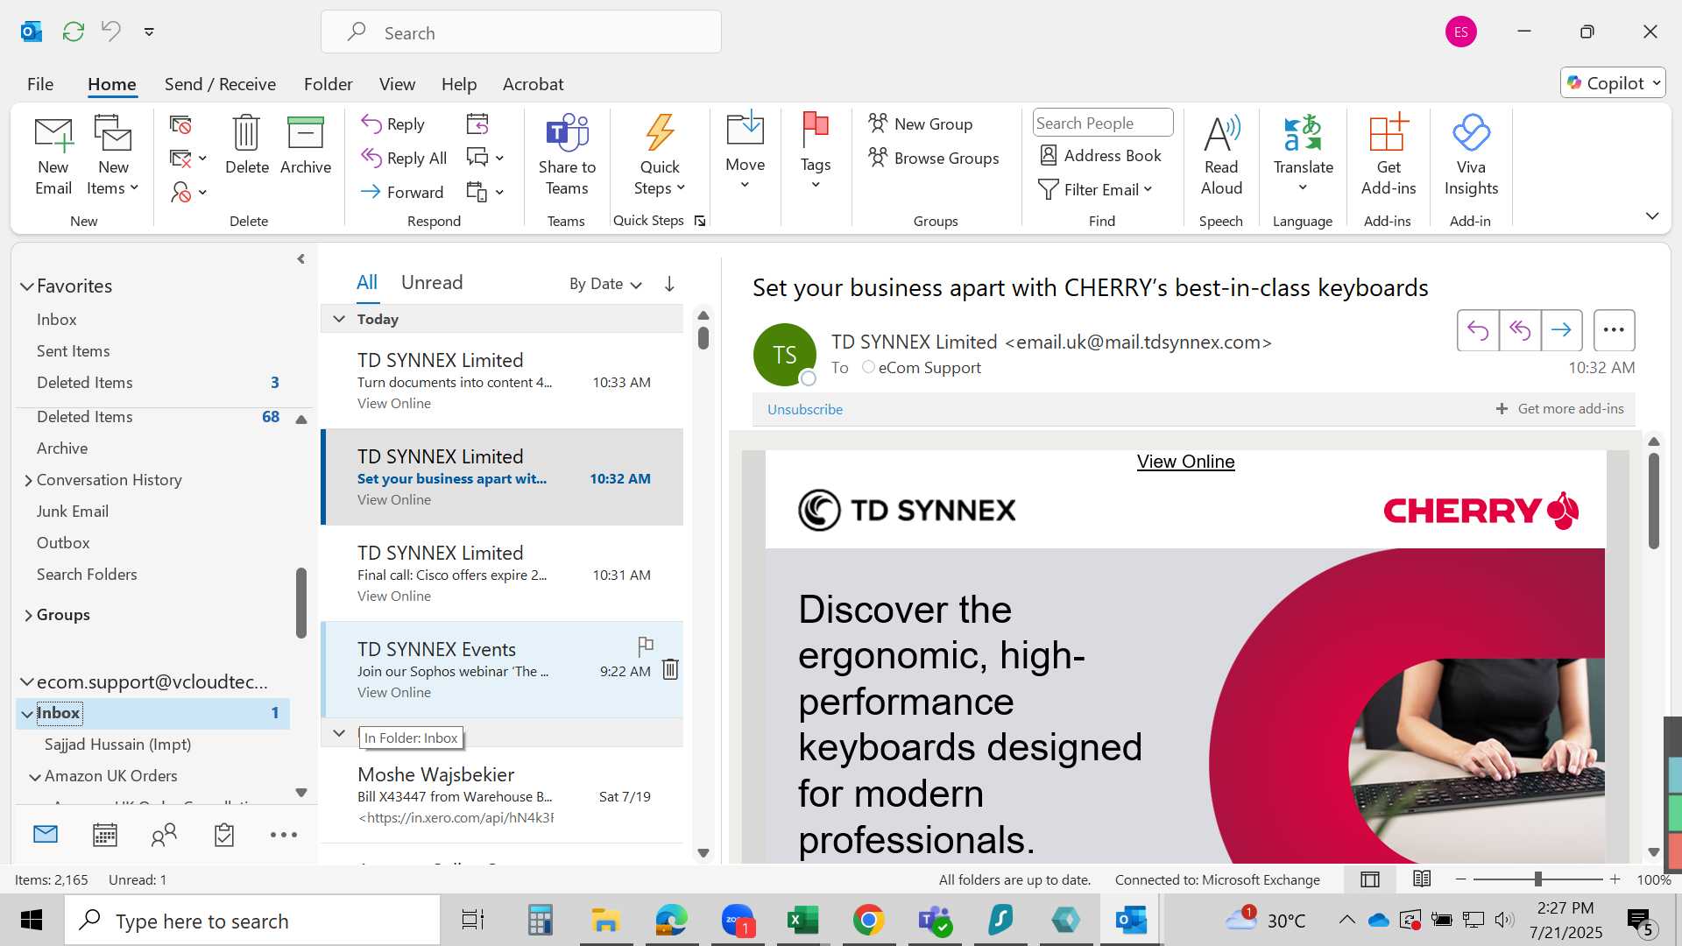Screen dimensions: 1682x946
Task: Click the top Search box
Action: tap(521, 32)
